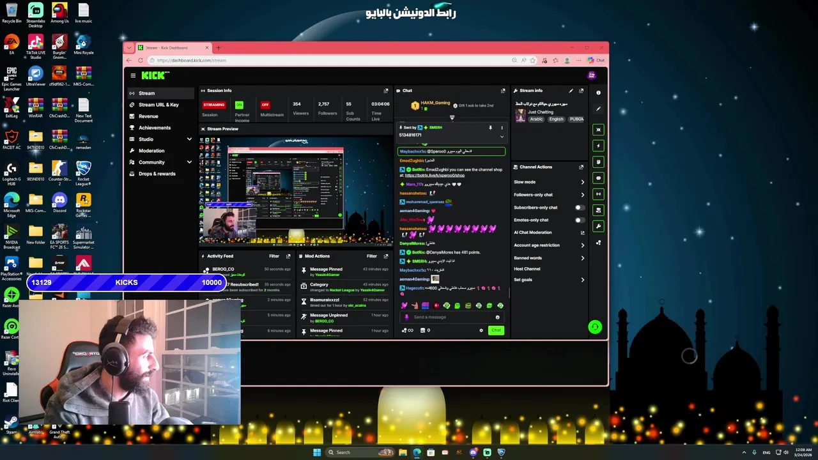
Task: Open Revenue in the sidebar
Action: [x=160, y=116]
